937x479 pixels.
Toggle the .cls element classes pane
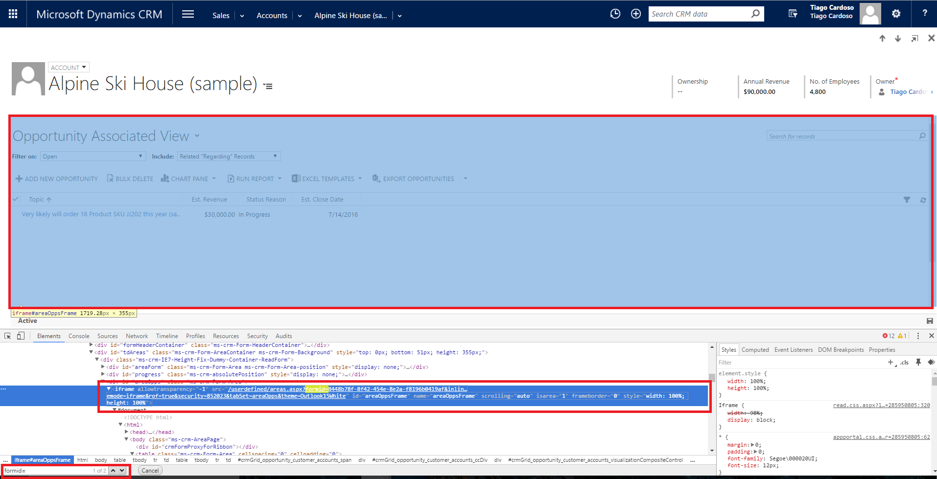coord(904,363)
